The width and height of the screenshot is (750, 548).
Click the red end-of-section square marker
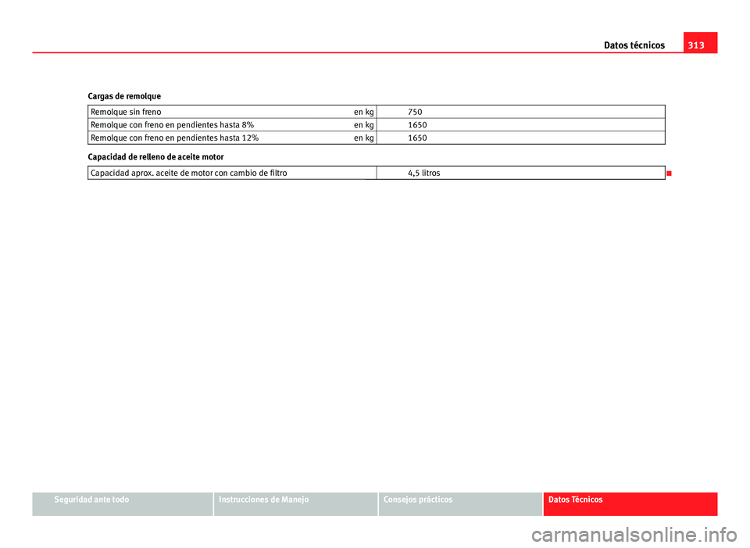tap(670, 174)
